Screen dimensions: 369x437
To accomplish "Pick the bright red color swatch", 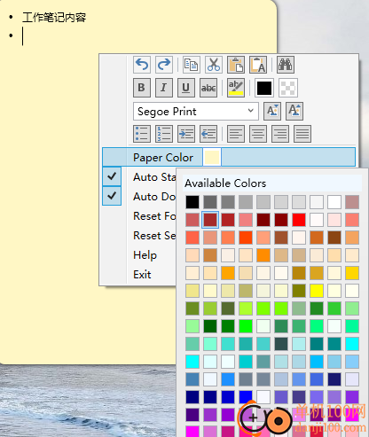I will click(x=299, y=220).
